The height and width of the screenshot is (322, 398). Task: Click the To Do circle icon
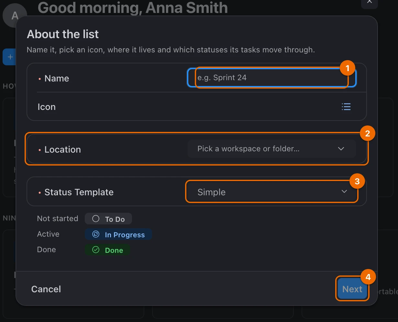(x=96, y=219)
